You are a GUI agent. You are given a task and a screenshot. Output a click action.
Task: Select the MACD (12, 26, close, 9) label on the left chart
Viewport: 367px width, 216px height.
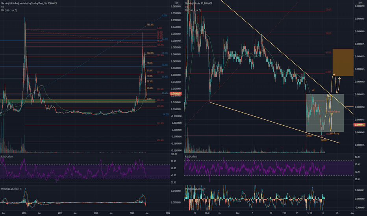[x=11, y=189]
